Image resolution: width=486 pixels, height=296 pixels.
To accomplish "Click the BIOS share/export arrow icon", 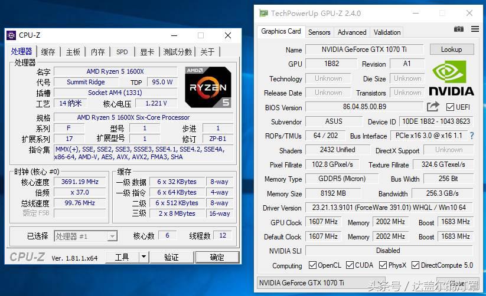I will (x=433, y=107).
